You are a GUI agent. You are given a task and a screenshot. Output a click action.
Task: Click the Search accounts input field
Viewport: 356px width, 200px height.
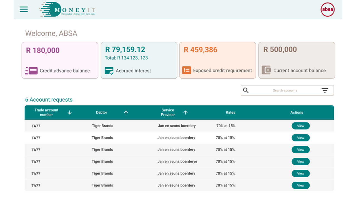[x=285, y=90]
